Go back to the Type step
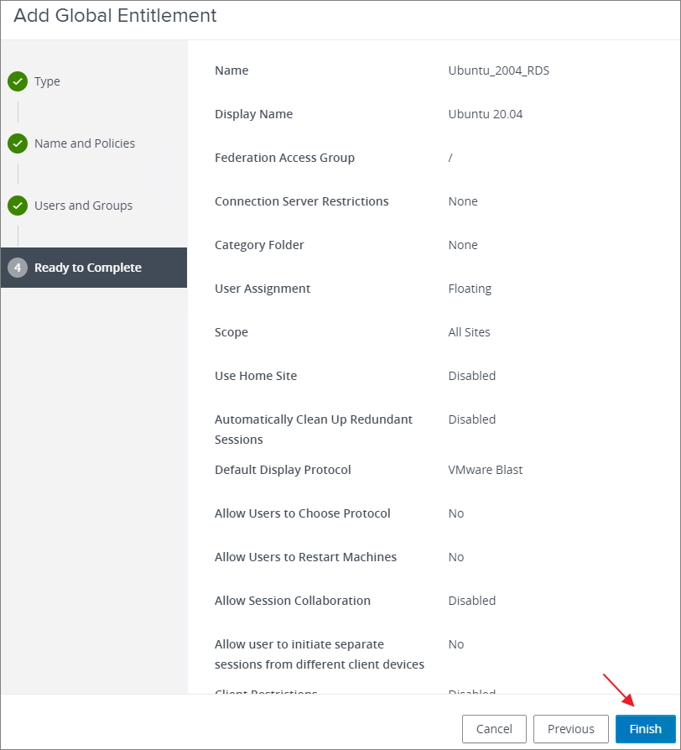Screen dimensions: 681x750 (47, 81)
